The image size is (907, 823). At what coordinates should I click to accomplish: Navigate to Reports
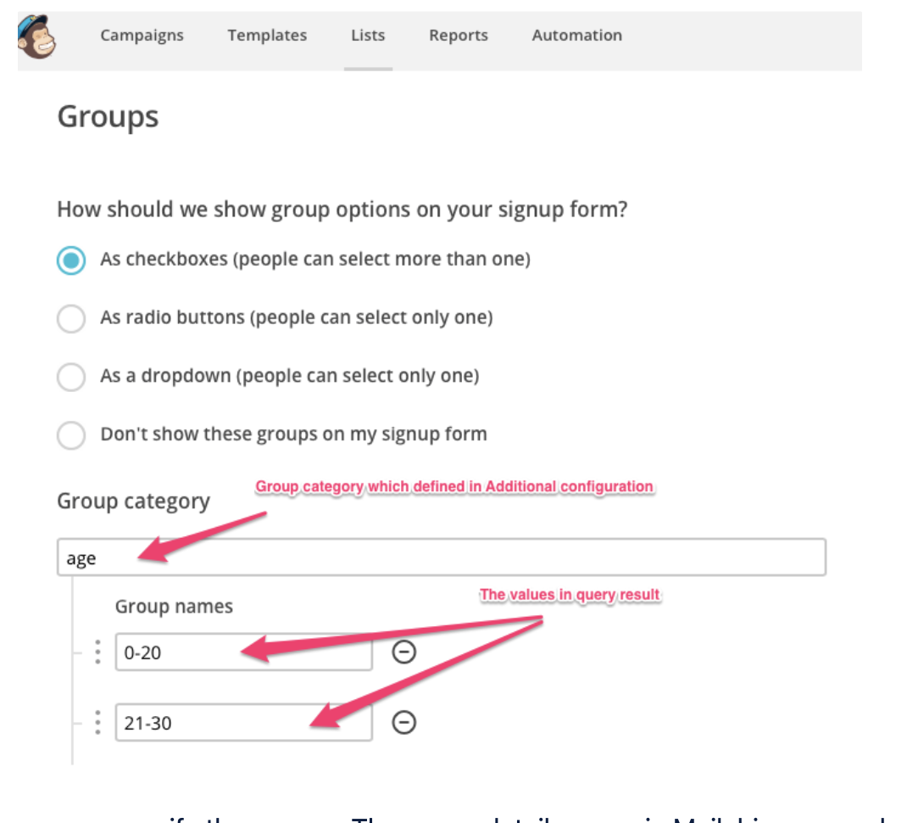pos(458,36)
